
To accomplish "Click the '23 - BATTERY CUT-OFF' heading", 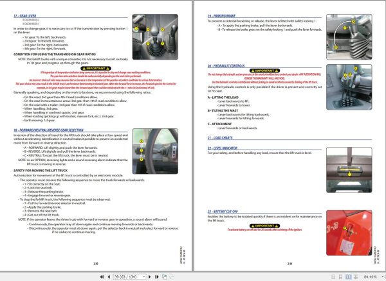I will (x=223, y=211).
